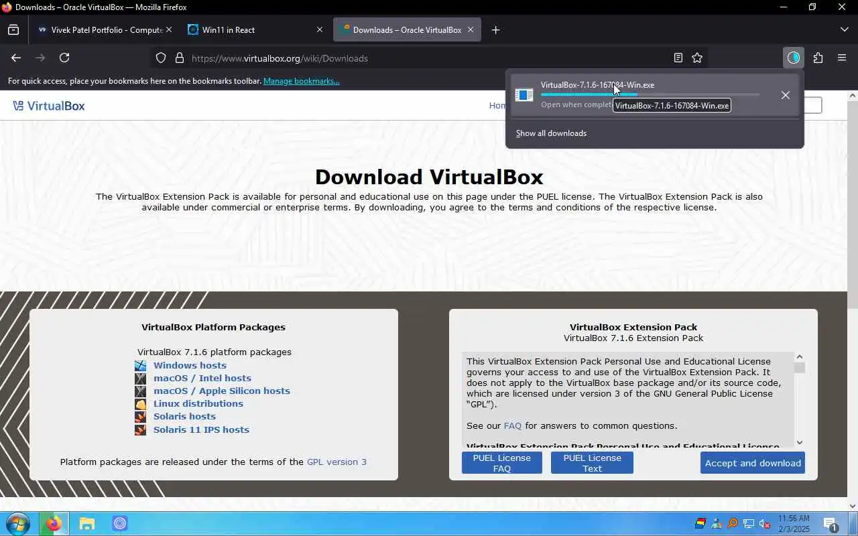This screenshot has height=536, width=858.
Task: Click the site padlock security icon
Action: point(180,58)
